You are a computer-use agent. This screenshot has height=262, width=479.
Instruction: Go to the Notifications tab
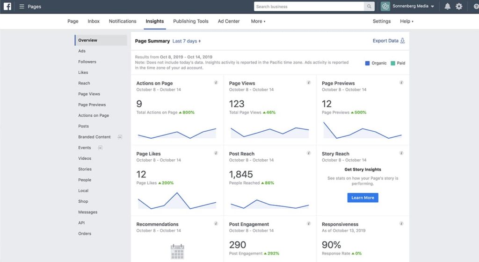[x=123, y=21]
